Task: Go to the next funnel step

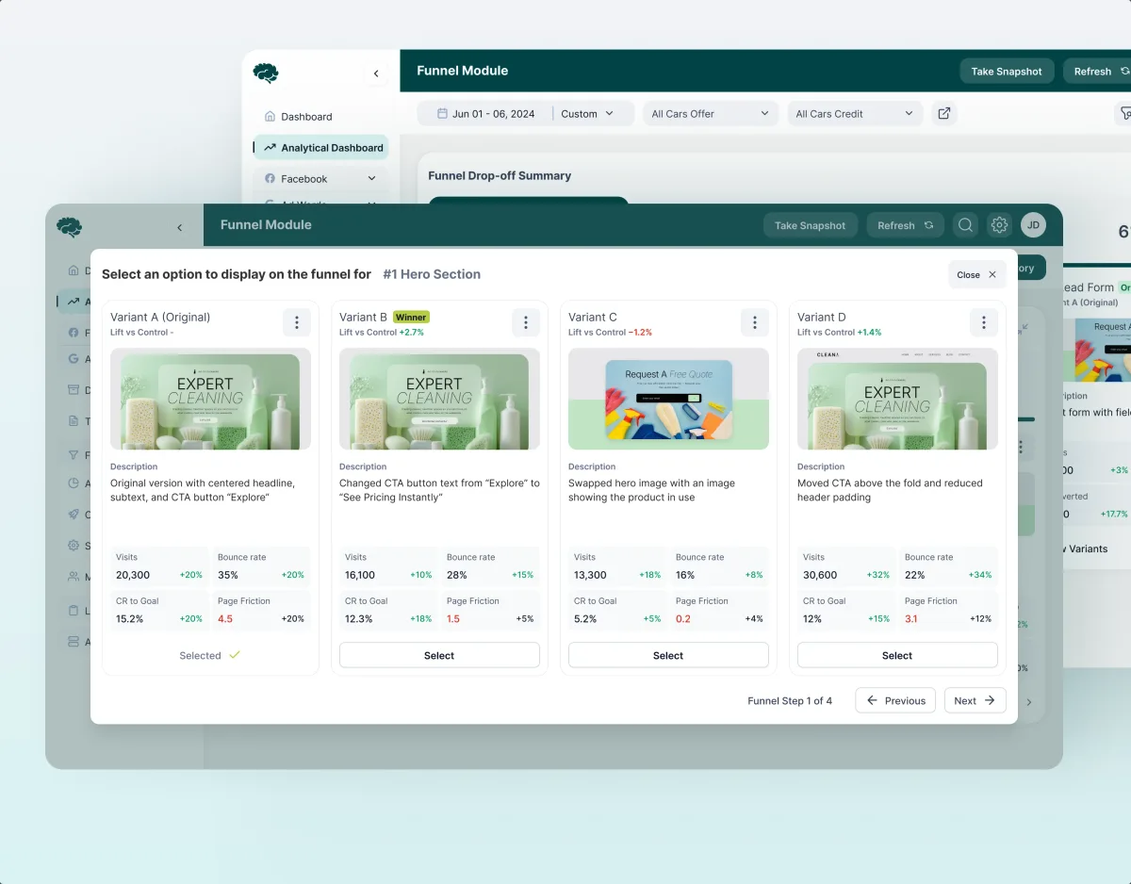Action: tap(975, 700)
